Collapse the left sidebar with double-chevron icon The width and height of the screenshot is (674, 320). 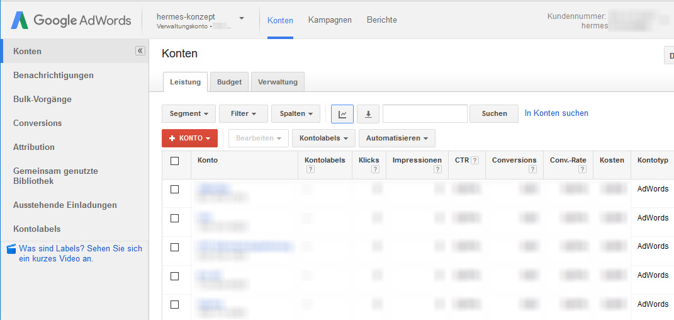coord(140,51)
